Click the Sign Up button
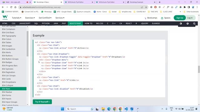This screenshot has height=112, width=200. tap(180, 18)
